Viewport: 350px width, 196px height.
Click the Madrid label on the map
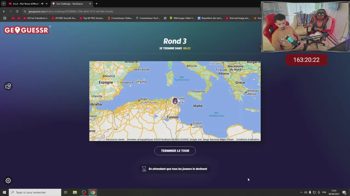coord(110,76)
